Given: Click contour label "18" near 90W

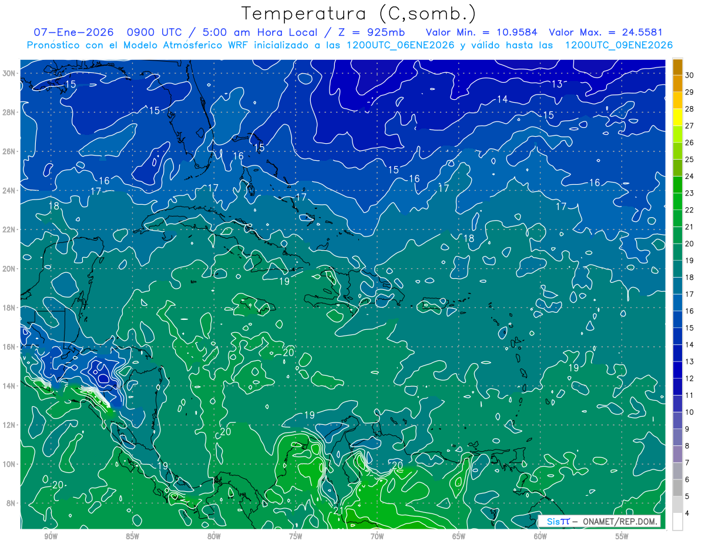Looking at the screenshot, I should click(53, 206).
